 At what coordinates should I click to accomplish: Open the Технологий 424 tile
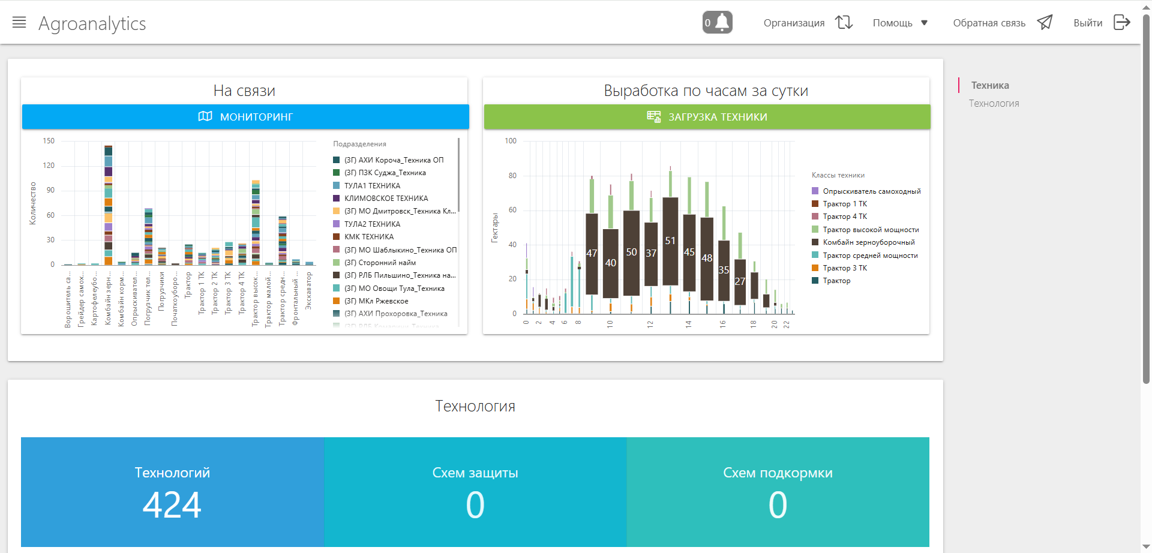(172, 492)
